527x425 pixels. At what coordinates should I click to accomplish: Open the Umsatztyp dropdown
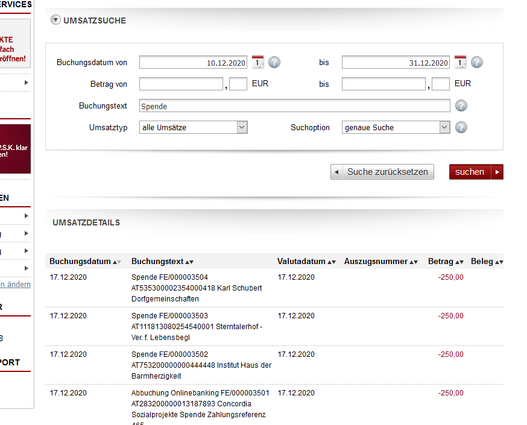point(194,127)
